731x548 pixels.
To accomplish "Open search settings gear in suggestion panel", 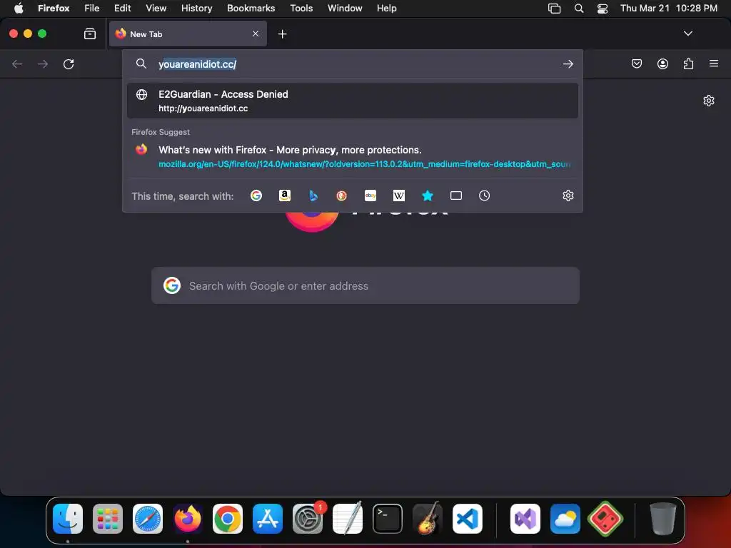I will tap(568, 196).
